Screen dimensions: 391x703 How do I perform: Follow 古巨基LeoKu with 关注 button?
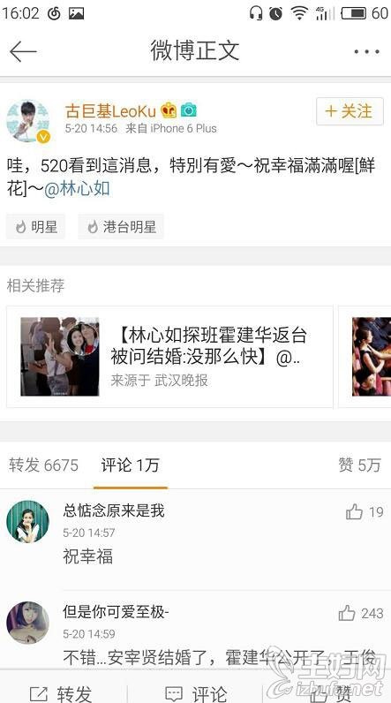pos(350,111)
